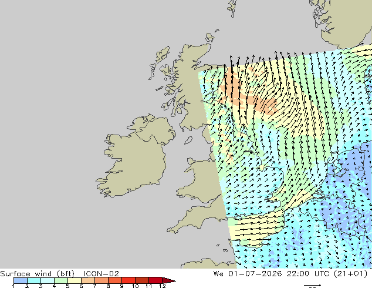Click the legend swatch between 10 and 11

tap(142, 280)
